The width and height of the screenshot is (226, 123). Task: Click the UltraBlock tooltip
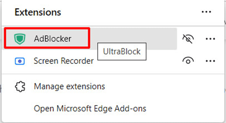122,51
